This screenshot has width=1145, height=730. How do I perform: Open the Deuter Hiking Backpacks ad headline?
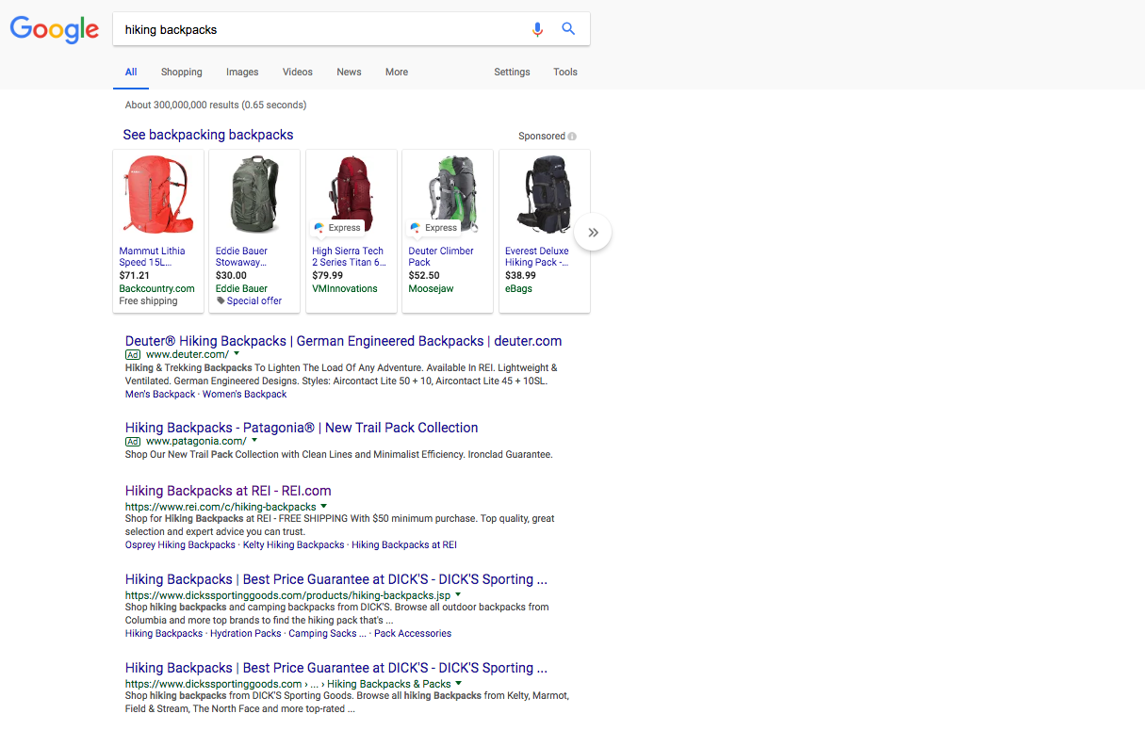(343, 341)
